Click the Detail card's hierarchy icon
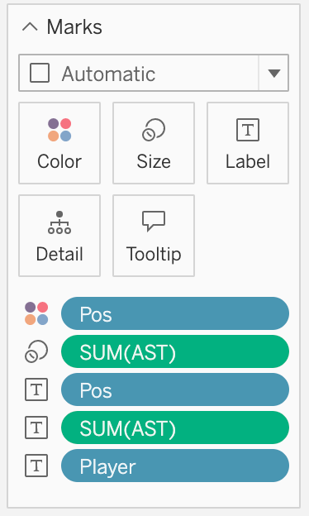Screen dimensions: 309x516 click(59, 222)
